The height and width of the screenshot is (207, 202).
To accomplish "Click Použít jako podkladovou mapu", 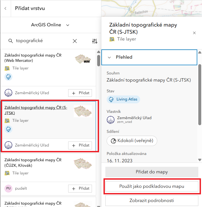I will pyautogui.click(x=152, y=186).
